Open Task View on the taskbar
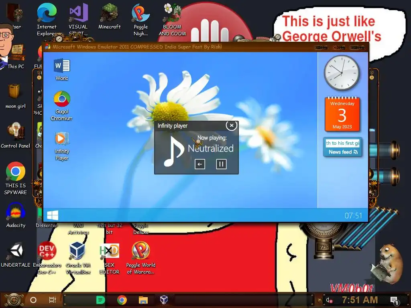Viewport: 411px width, 308px height. [x=53, y=300]
